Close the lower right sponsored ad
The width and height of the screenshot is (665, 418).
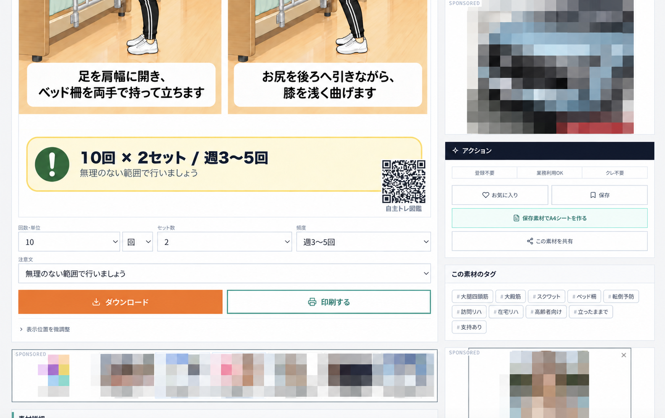624,355
